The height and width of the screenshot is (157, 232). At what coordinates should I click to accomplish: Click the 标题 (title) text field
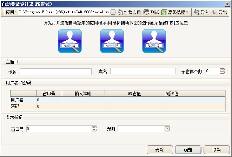pos(55,71)
